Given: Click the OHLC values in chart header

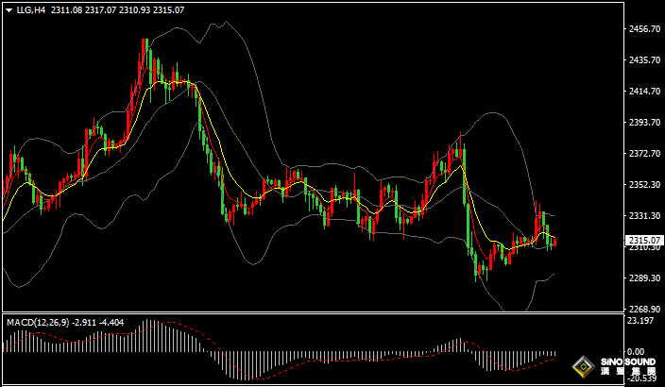Looking at the screenshot, I should pyautogui.click(x=118, y=10).
